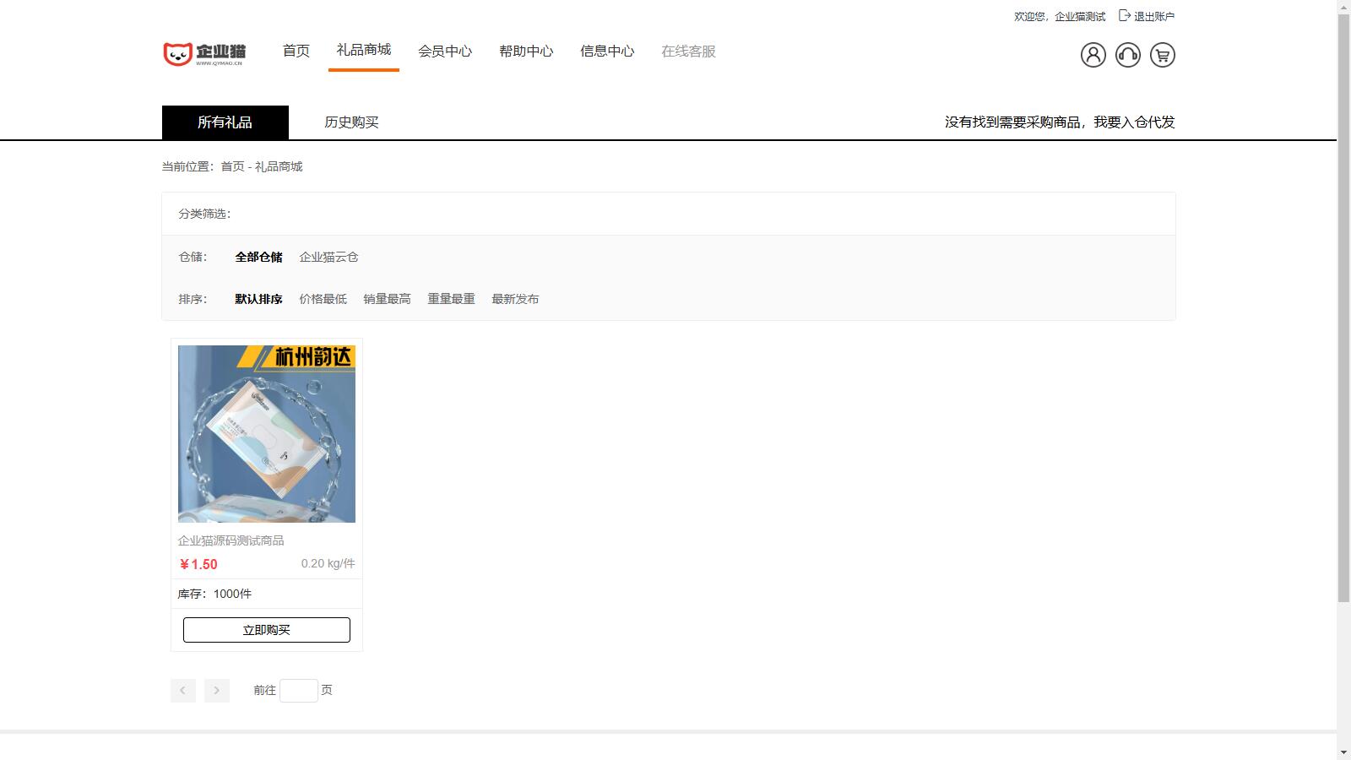
Task: Open 信息中心 in the top navigation
Action: coord(607,52)
